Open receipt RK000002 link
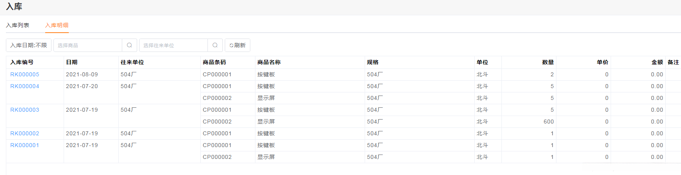The width and height of the screenshot is (681, 175). [25, 133]
